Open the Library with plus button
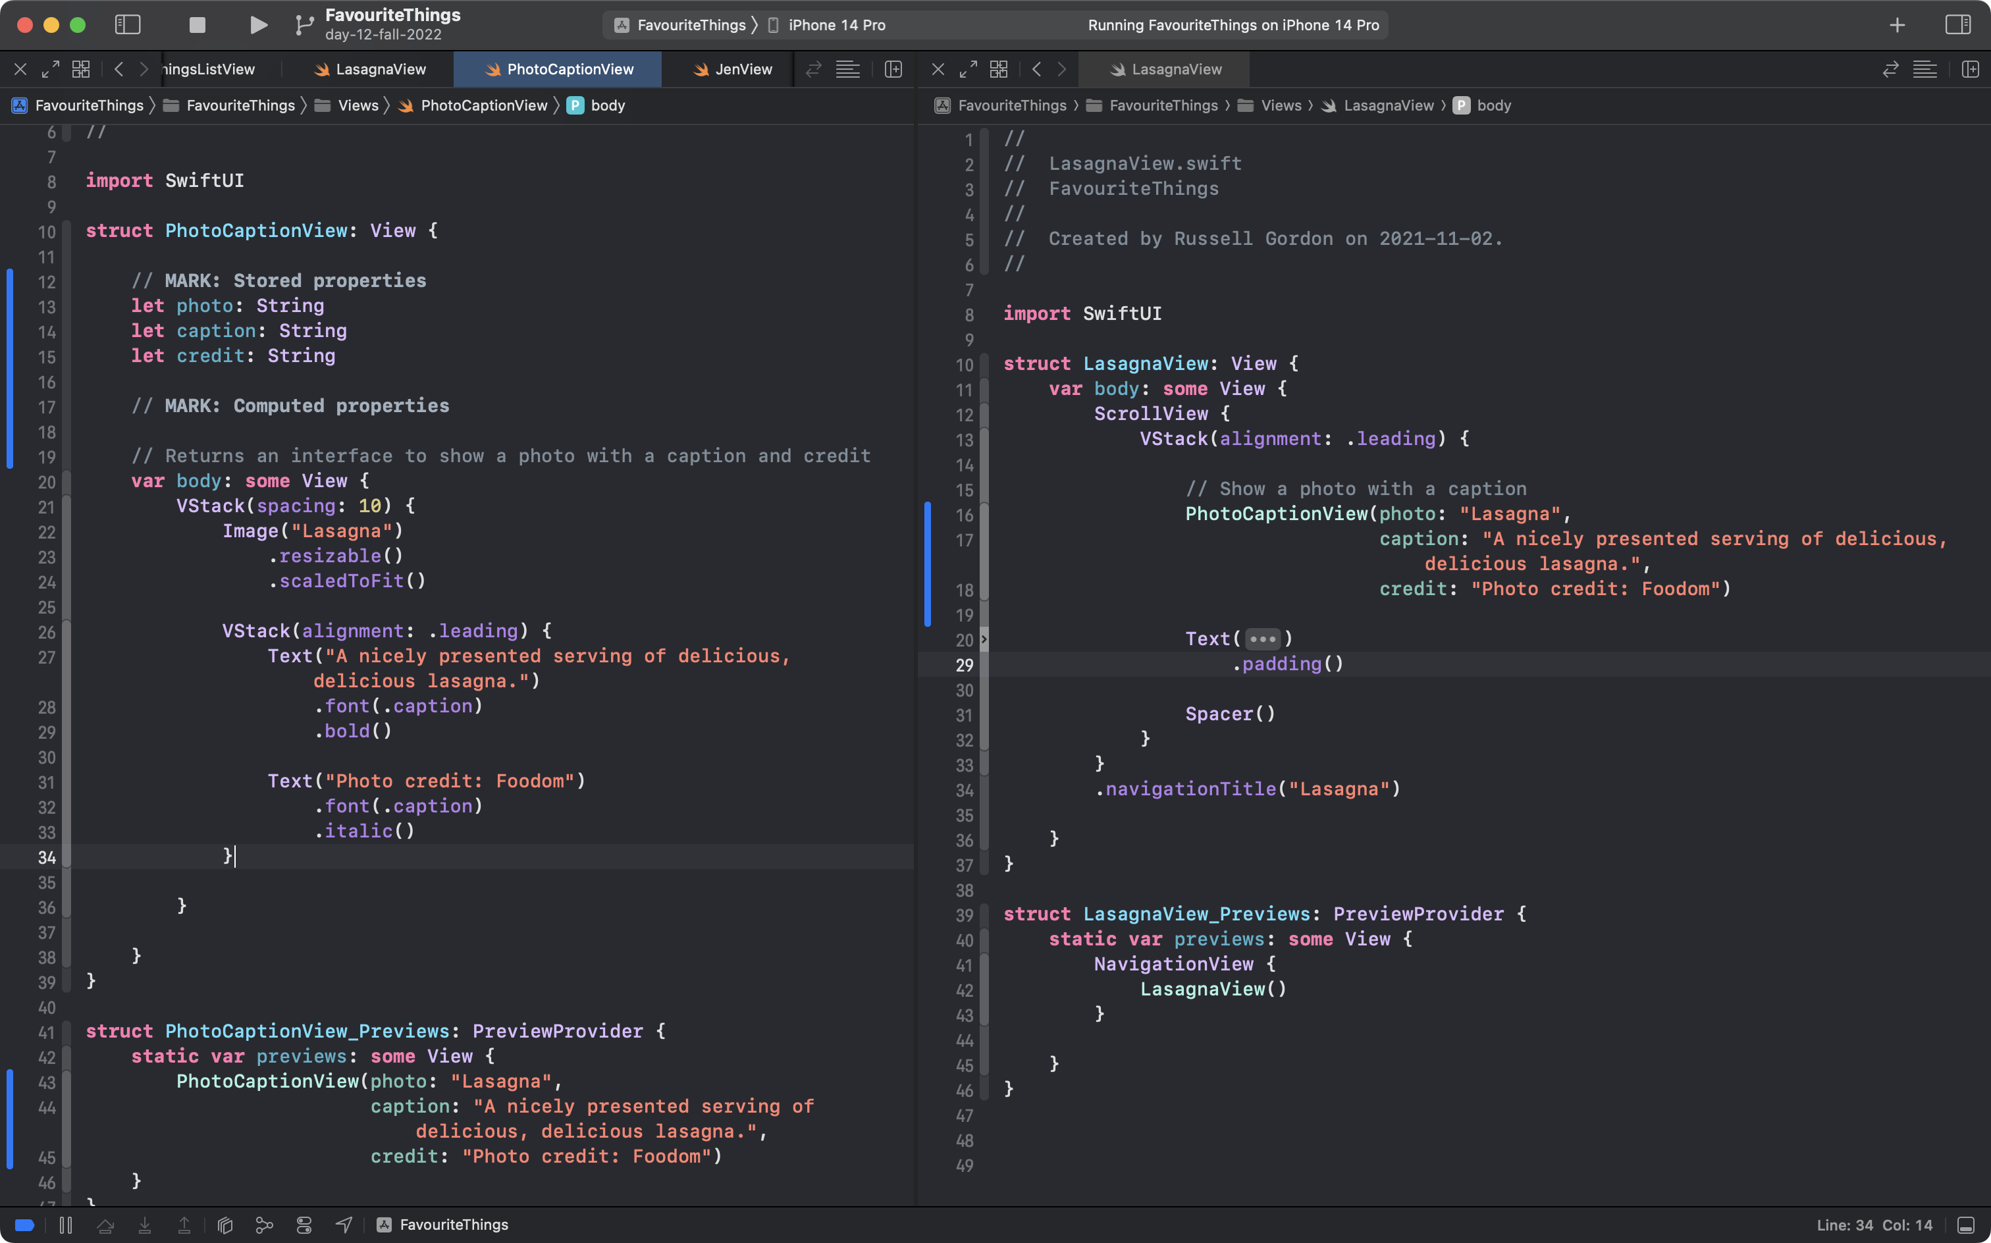Screen dimensions: 1991x1243 click(1896, 24)
